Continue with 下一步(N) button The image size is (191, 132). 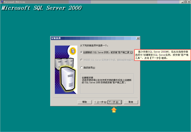pyautogui.click(x=115, y=102)
